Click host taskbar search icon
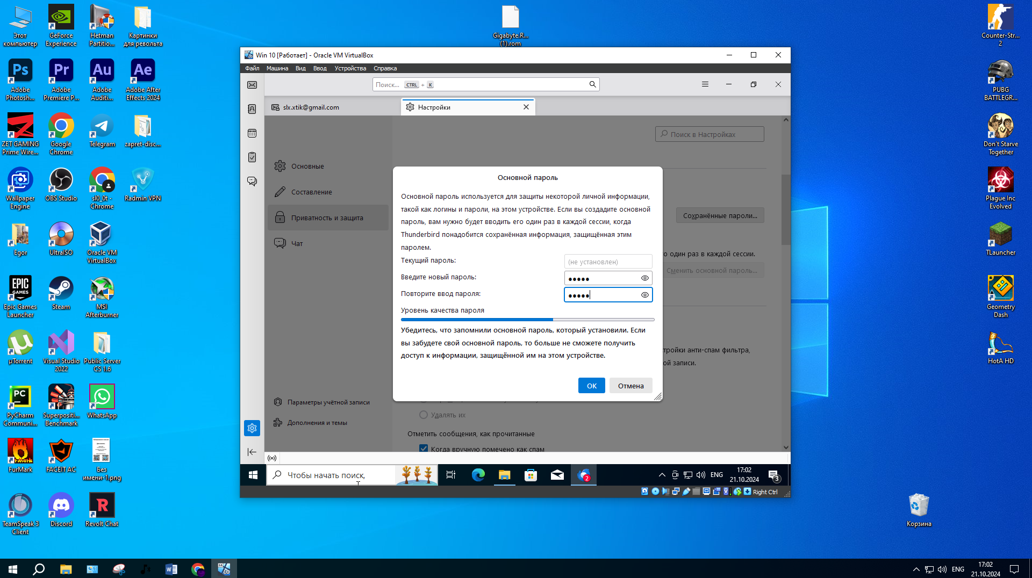 [39, 569]
